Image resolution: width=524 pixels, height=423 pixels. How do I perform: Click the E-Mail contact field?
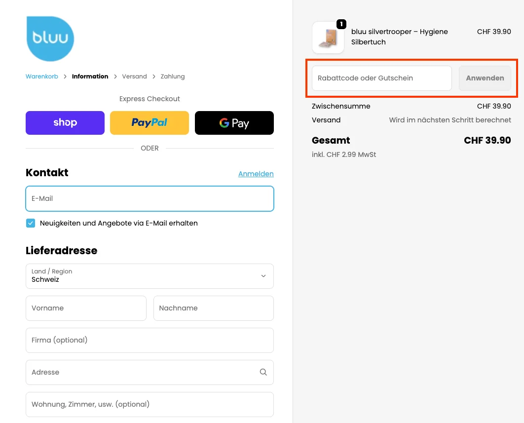pyautogui.click(x=150, y=198)
